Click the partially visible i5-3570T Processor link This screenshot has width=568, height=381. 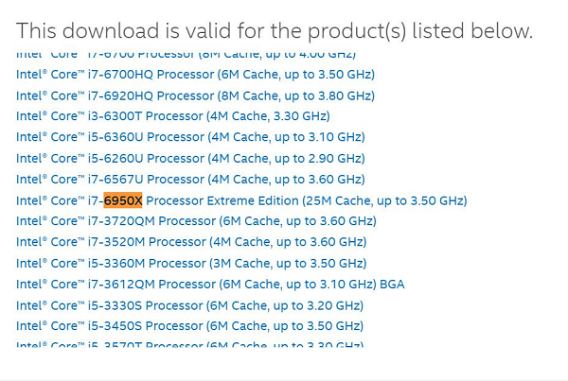click(x=189, y=344)
